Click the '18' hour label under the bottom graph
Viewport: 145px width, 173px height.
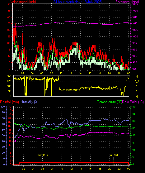[100, 169]
